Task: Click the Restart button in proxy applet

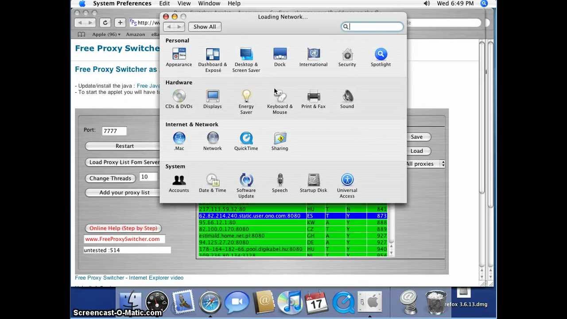Action: (124, 146)
